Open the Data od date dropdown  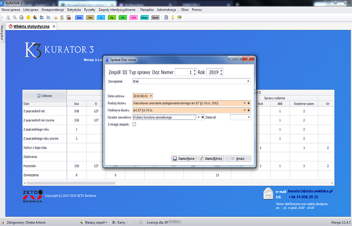[x=248, y=117]
